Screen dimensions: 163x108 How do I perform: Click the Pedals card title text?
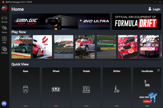pos(86,71)
